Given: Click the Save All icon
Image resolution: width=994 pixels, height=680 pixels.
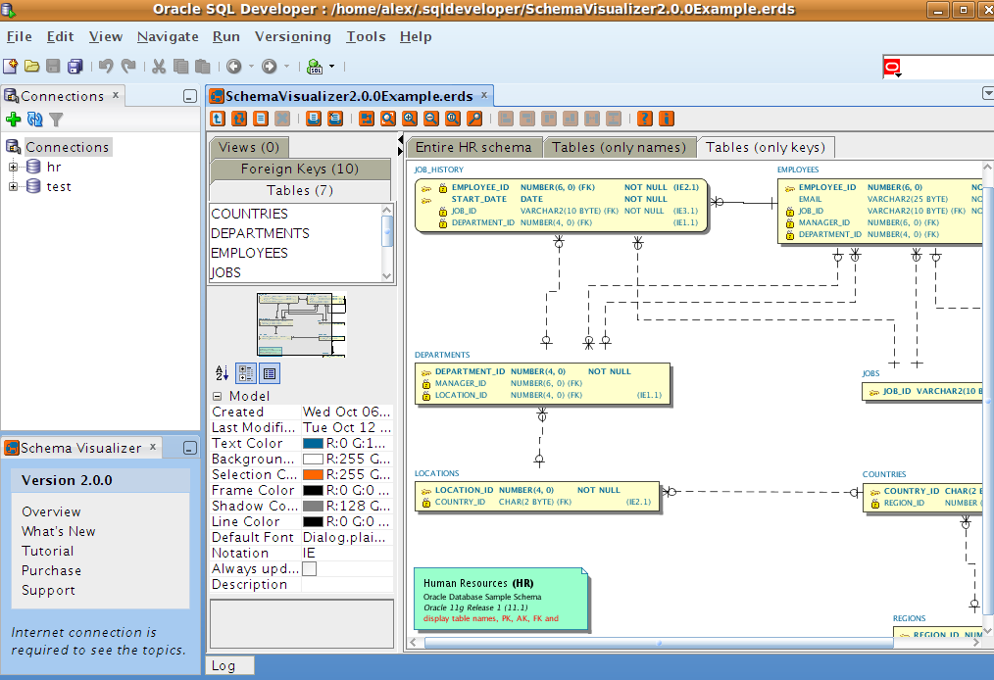Looking at the screenshot, I should pos(75,66).
